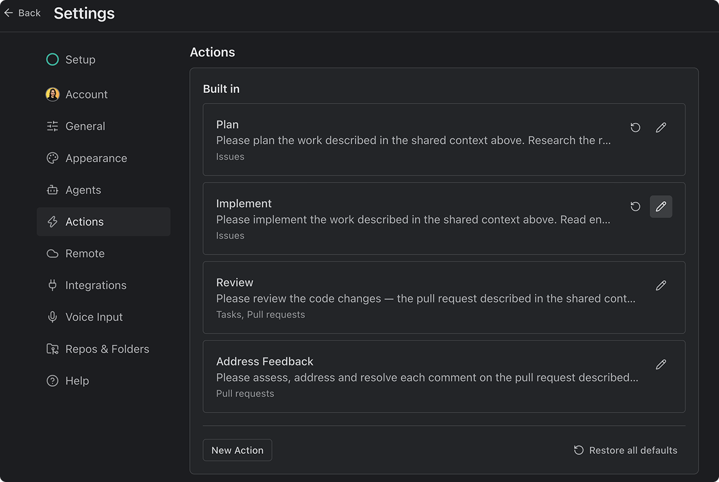Edit the Implement action with pencil icon

tap(661, 207)
